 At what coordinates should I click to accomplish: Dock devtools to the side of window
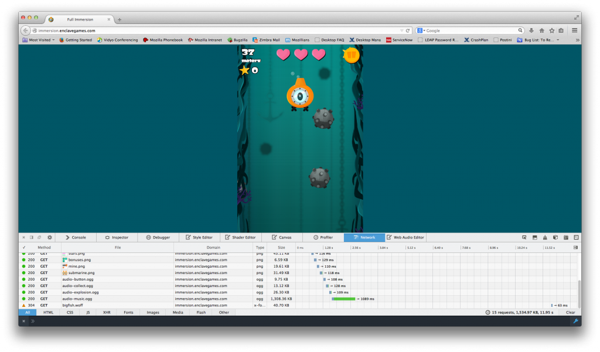[32, 237]
